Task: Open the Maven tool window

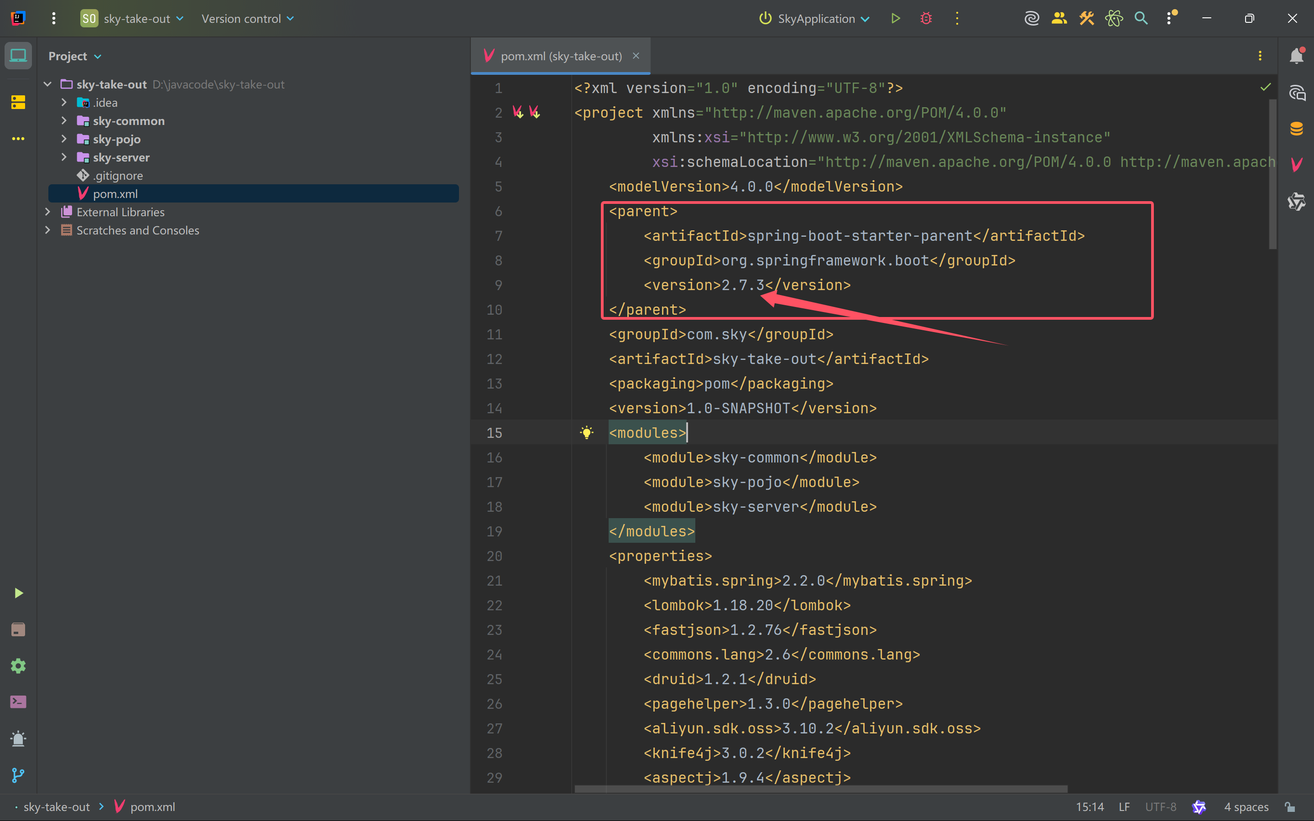Action: click(1298, 163)
